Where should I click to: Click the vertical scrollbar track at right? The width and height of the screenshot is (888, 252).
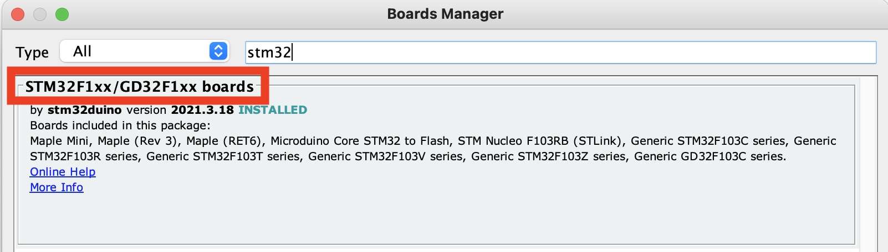(869, 164)
